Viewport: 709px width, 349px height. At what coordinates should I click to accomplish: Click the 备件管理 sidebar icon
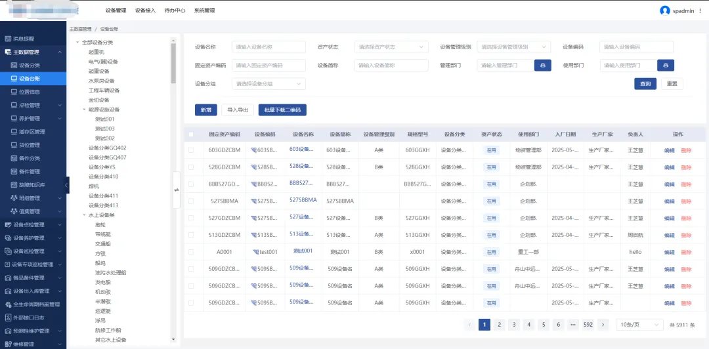tap(14, 171)
